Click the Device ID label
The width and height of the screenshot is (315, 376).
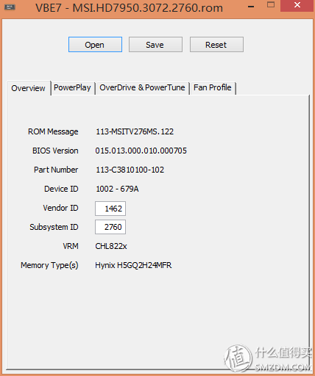pyautogui.click(x=61, y=189)
